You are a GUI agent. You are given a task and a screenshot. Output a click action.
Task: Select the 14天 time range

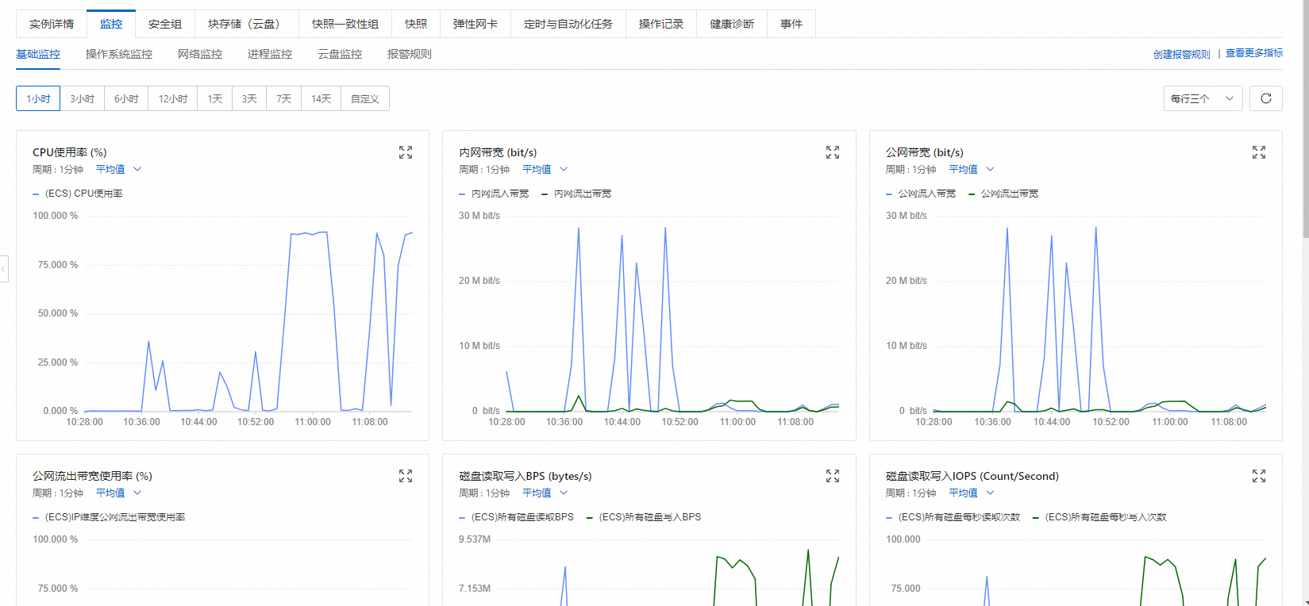[321, 98]
